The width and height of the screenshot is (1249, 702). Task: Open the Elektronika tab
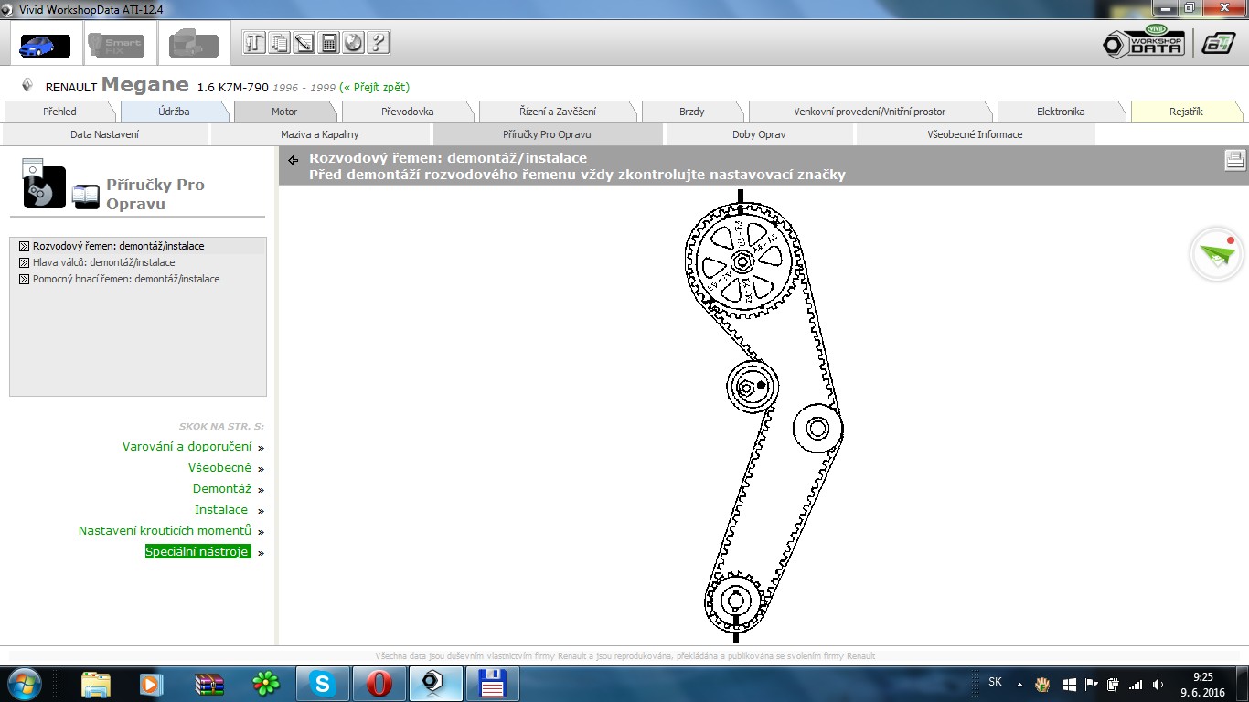(1060, 112)
